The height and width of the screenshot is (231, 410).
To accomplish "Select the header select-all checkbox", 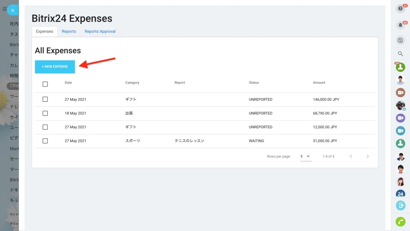I will tap(45, 84).
